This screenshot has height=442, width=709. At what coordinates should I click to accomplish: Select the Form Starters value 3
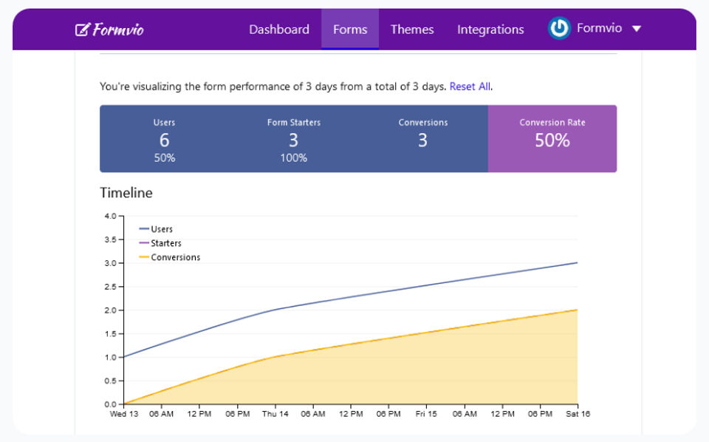[x=293, y=140]
